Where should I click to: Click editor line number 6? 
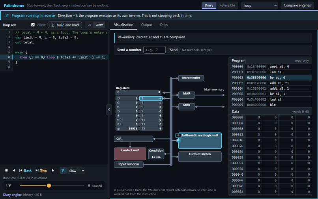9,57
